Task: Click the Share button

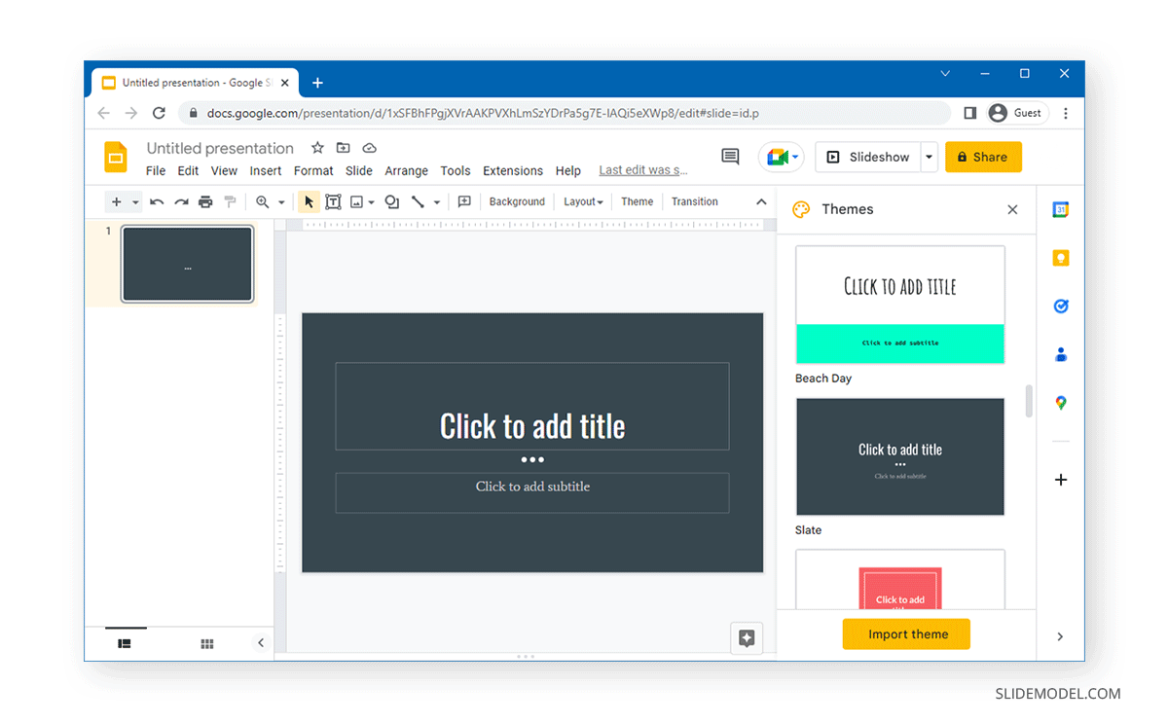Action: 983,157
